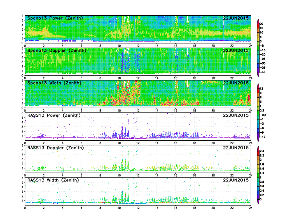Screen dimensions: 288x223
Task: Click the '1.8' label on the bottom colorbar
Action: (262, 164)
